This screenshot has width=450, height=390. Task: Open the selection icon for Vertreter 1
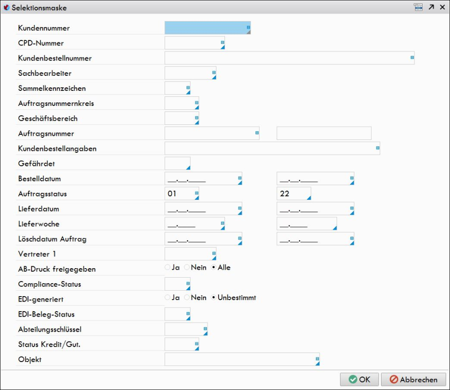[x=214, y=253]
